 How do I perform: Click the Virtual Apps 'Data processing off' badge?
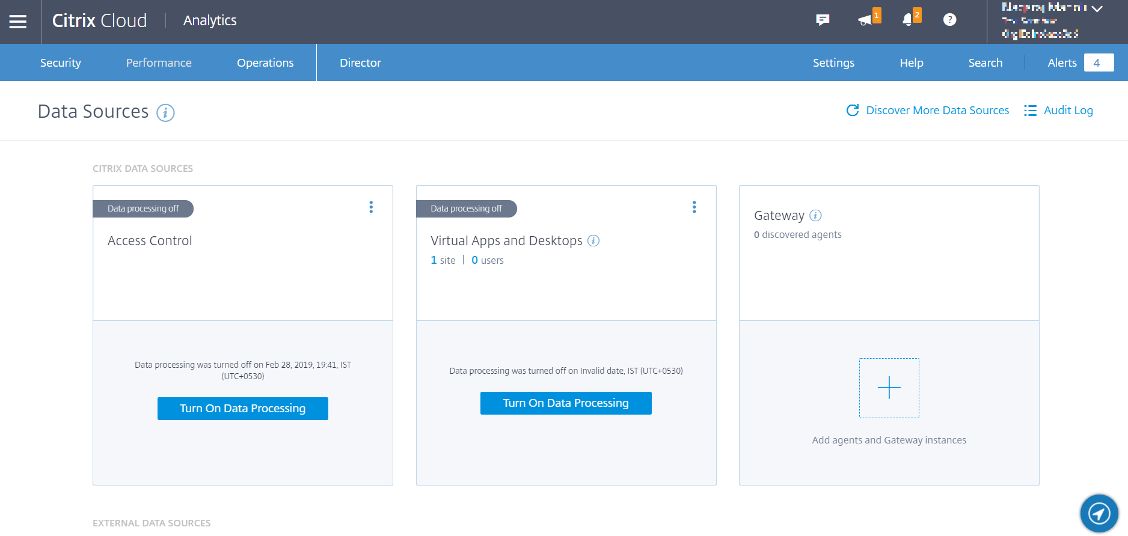pos(467,209)
